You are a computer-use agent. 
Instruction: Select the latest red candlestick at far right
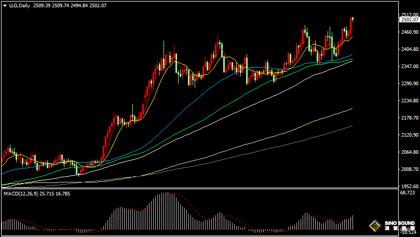(x=352, y=26)
